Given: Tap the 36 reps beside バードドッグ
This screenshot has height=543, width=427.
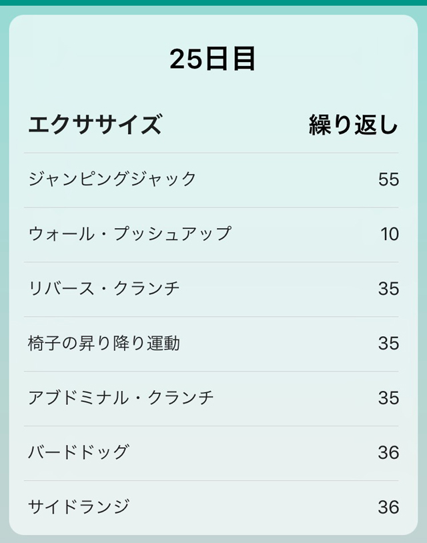Looking at the screenshot, I should (388, 453).
